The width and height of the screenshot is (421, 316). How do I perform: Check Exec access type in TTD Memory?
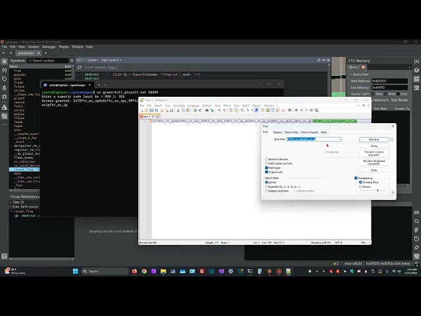click(x=398, y=93)
